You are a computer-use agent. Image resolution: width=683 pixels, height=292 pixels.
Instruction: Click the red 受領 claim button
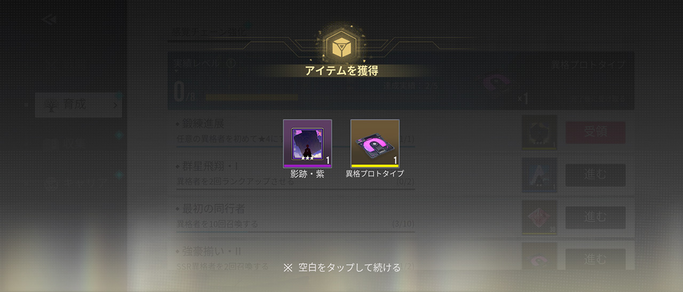(595, 132)
